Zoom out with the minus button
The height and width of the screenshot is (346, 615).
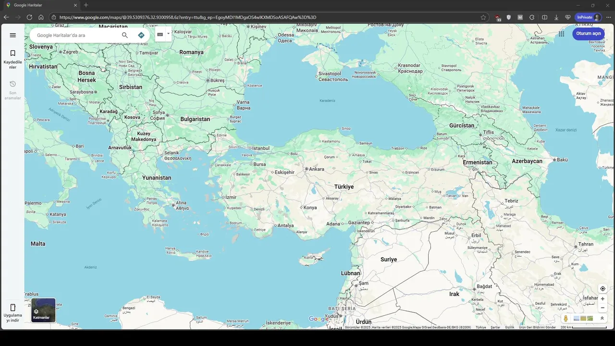point(603,308)
